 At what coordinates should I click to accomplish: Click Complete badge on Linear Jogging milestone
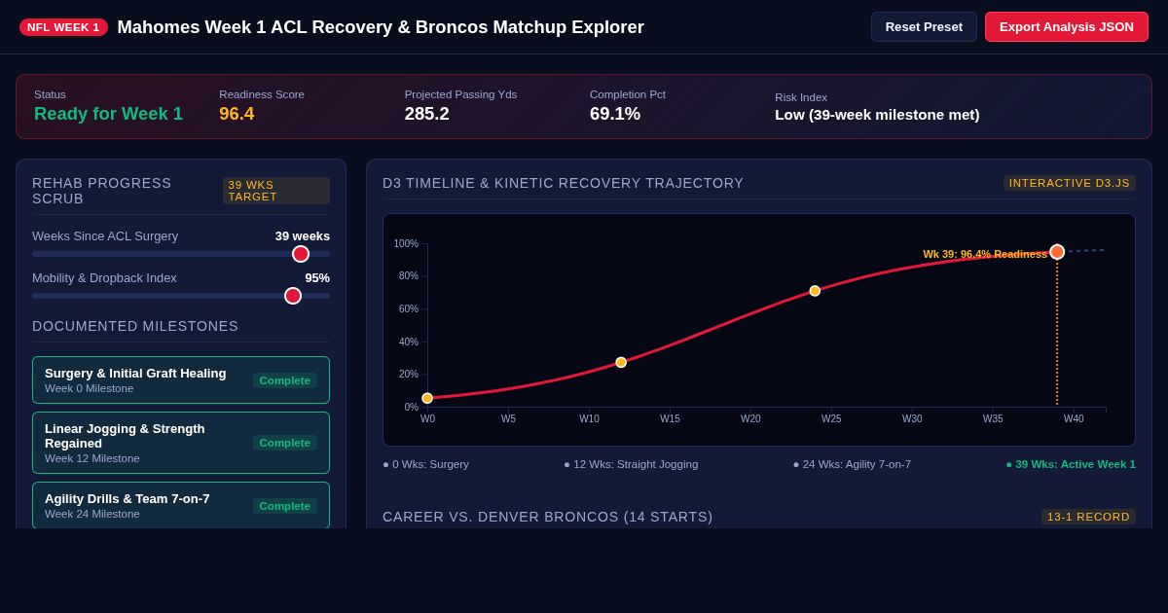coord(285,443)
